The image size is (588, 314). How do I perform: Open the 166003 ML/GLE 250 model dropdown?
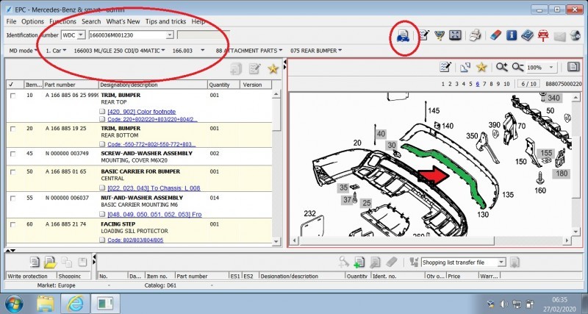tap(119, 50)
